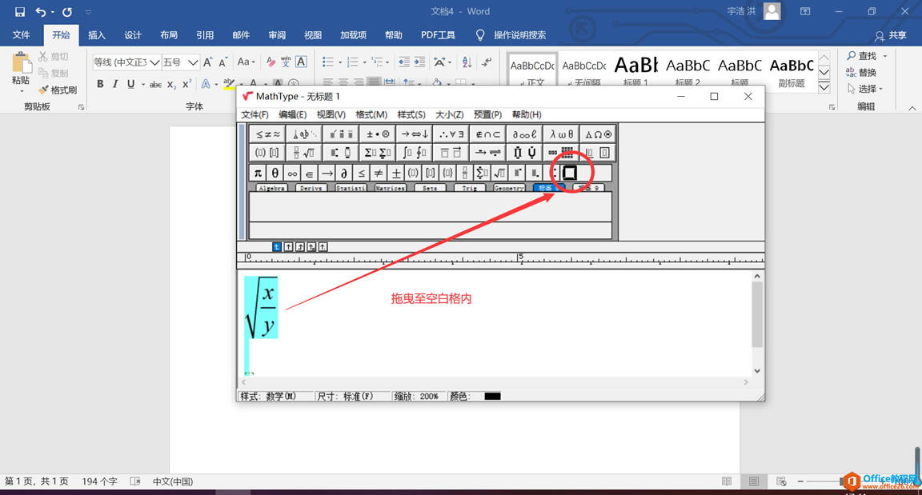This screenshot has height=495, width=922.
Task: Toggle italic formatting in the Word ribbon
Action: (114, 83)
